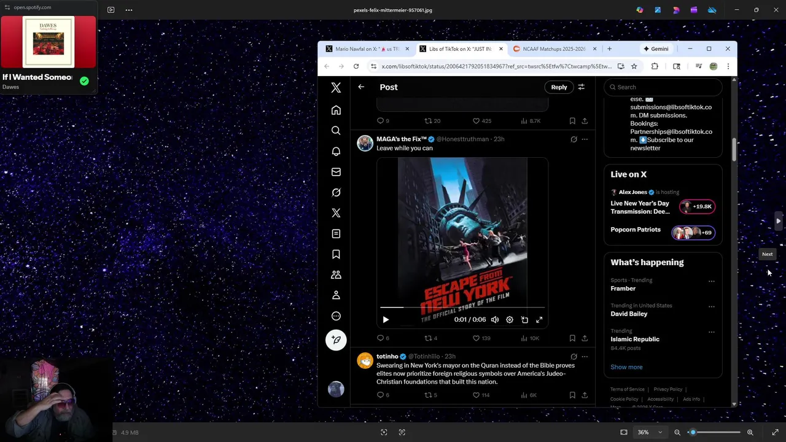The height and width of the screenshot is (442, 786).
Task: Open Photos See more three-dot menu
Action: coord(129,10)
